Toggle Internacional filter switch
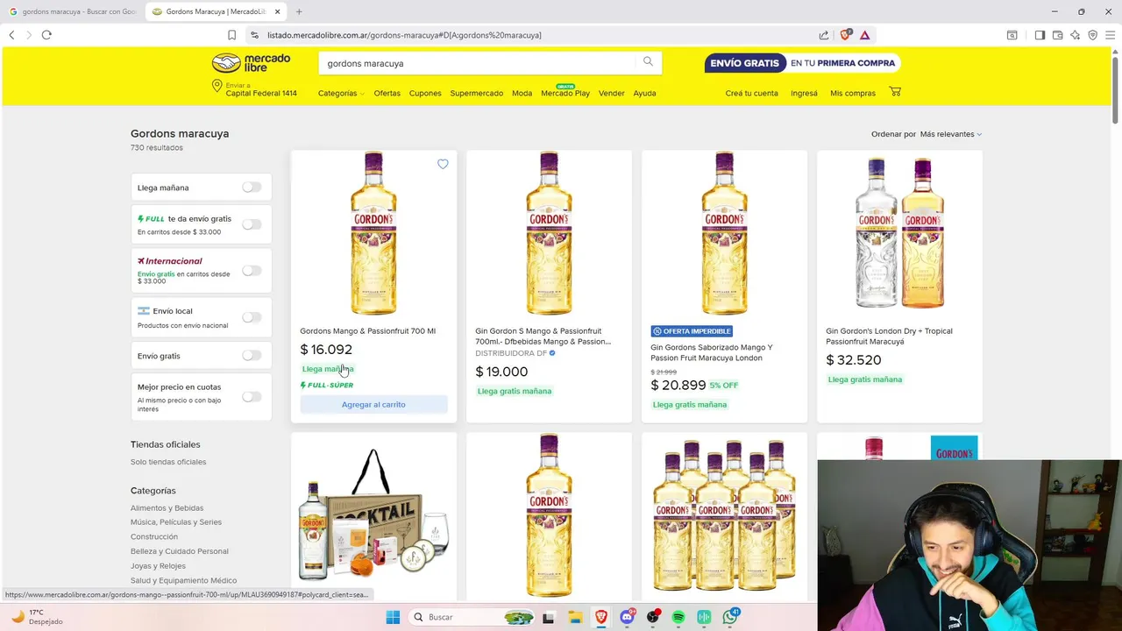Screen dimensions: 1122x631 pyautogui.click(x=252, y=270)
